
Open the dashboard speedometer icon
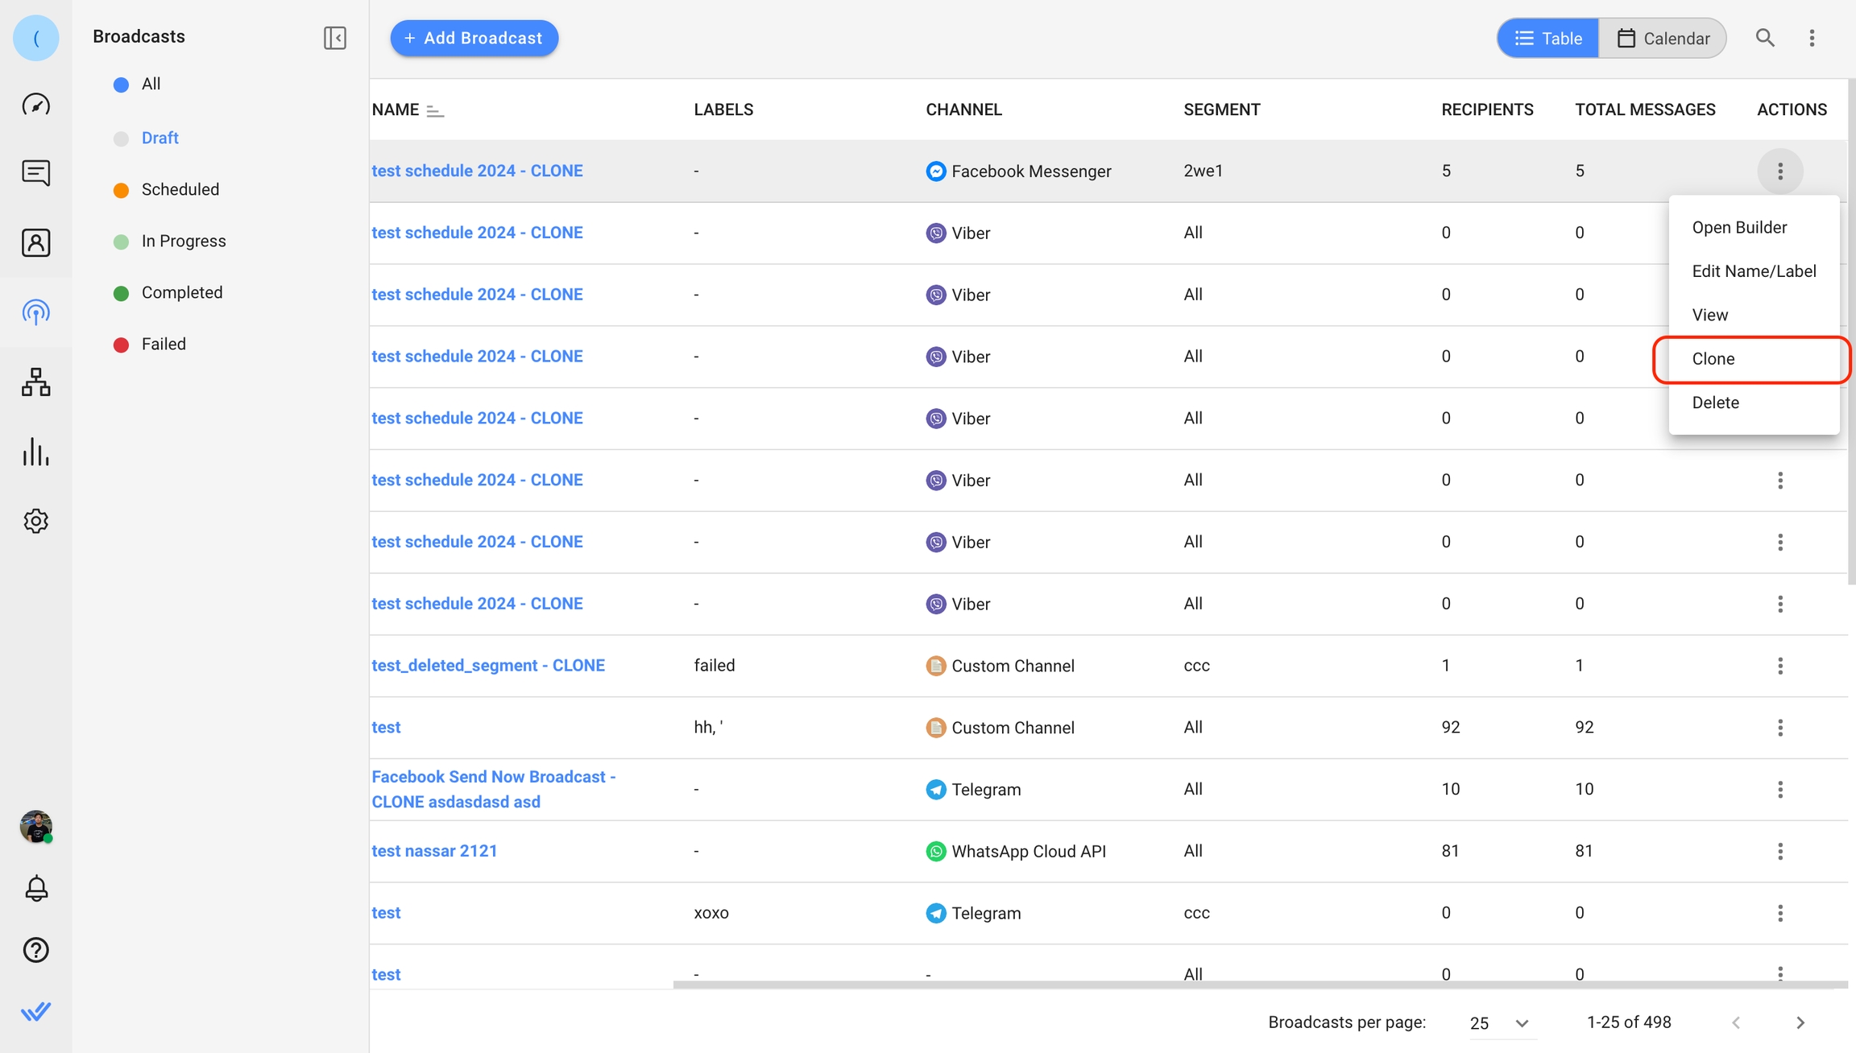click(35, 105)
